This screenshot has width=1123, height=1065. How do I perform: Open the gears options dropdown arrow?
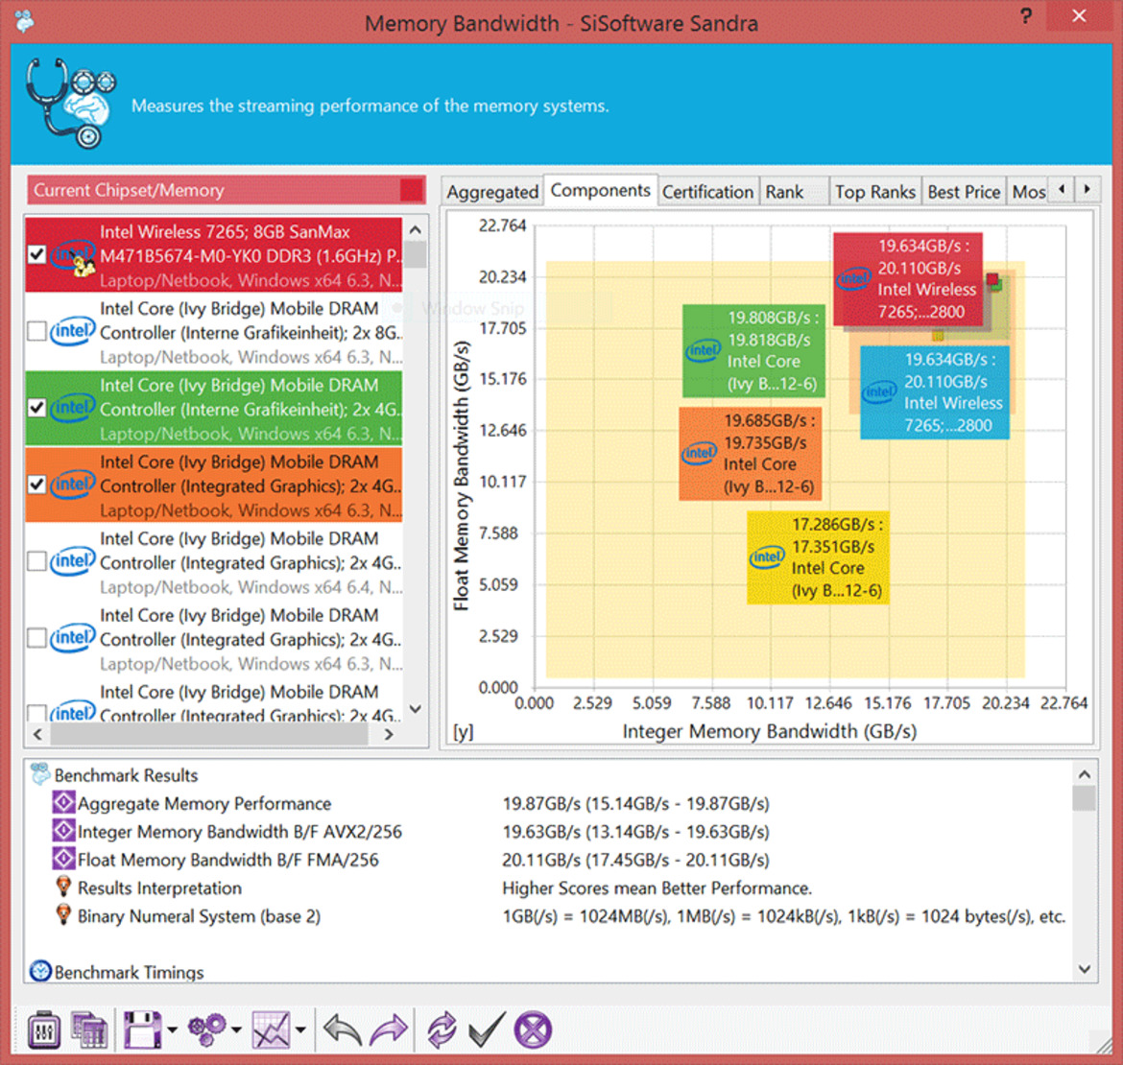pos(236,1030)
